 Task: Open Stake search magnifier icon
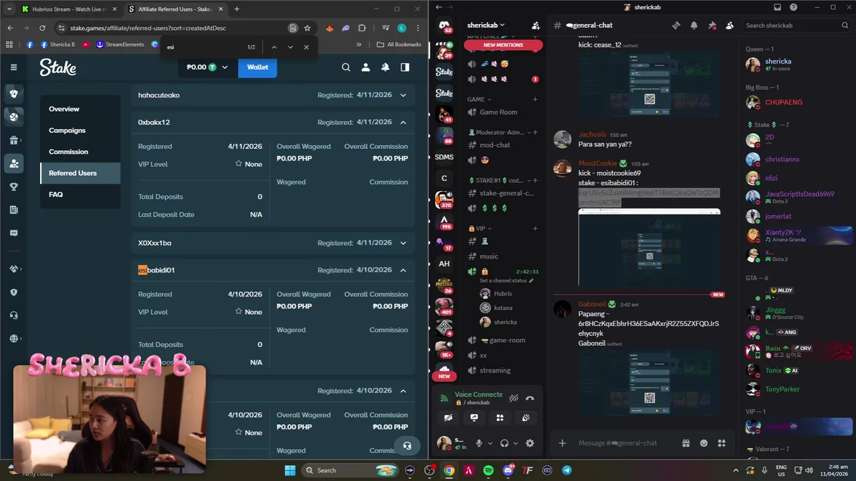[x=346, y=67]
